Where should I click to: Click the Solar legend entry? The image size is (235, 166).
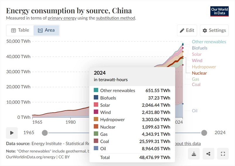[197, 54]
